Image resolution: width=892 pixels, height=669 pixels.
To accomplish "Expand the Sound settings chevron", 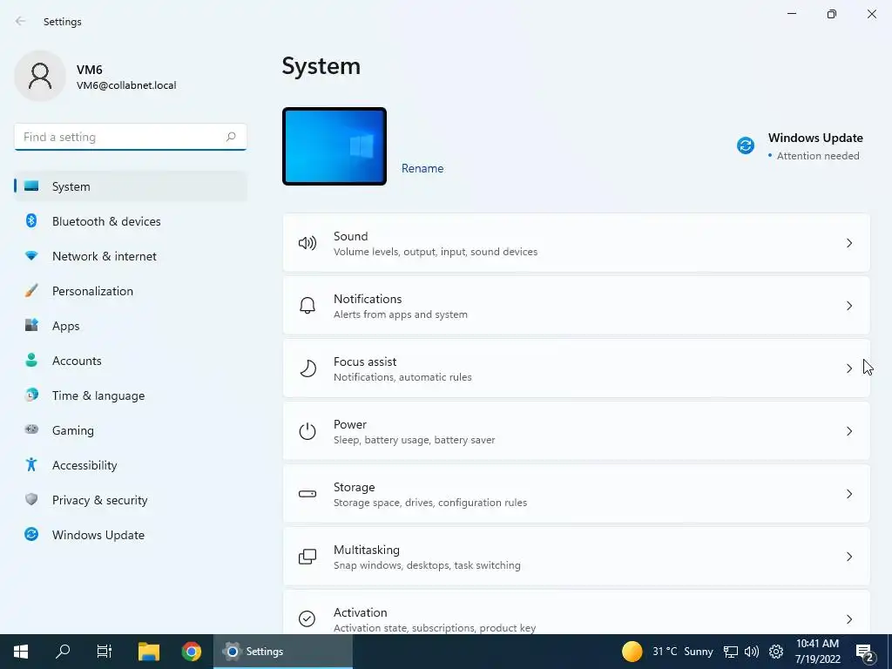I will 848,244.
